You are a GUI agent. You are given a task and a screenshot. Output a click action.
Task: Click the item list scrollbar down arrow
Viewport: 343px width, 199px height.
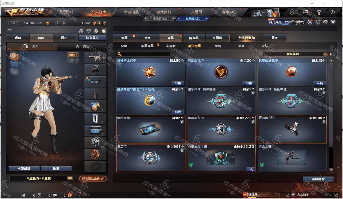331,170
